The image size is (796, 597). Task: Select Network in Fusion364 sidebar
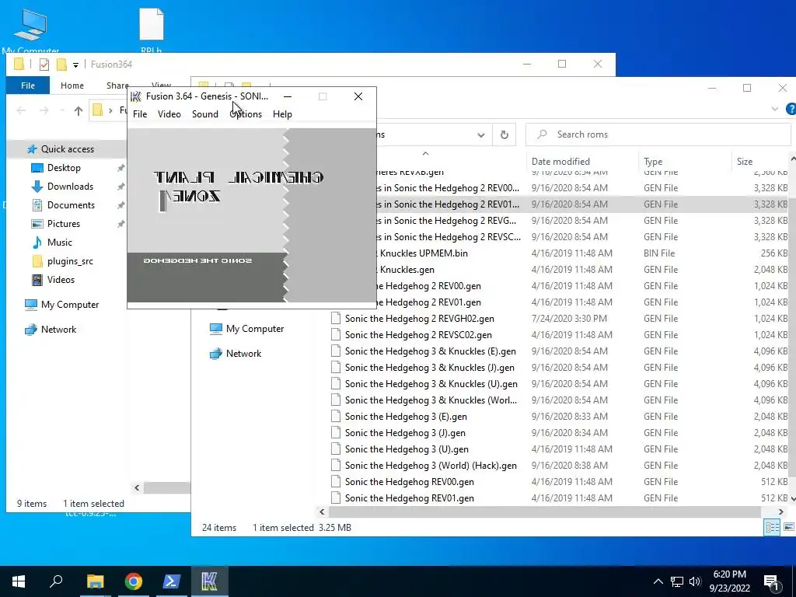click(x=58, y=330)
